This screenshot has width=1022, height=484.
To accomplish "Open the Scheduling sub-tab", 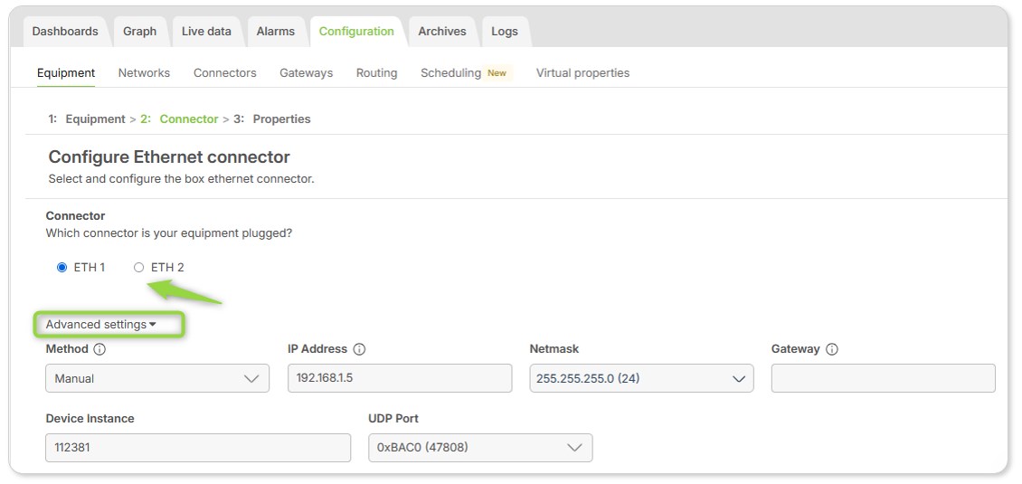I will tap(450, 73).
